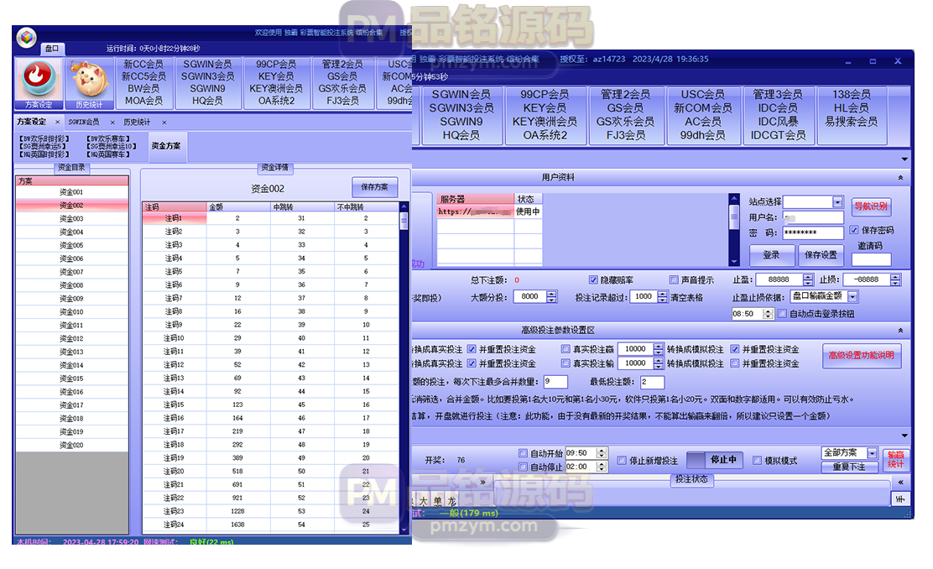Viewport: 933px width, 569px height.
Task: Adjust the 08:50 time spinner
Action: click(x=768, y=314)
